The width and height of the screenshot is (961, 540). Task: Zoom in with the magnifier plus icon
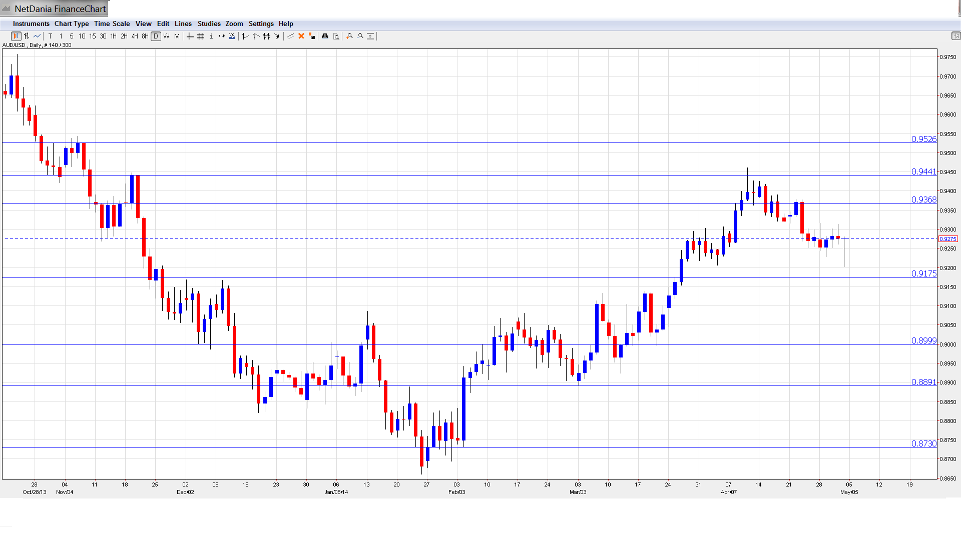pos(350,36)
